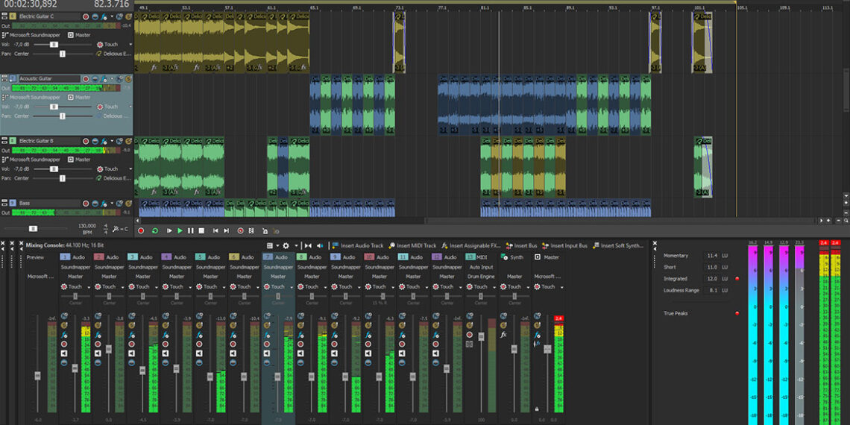The width and height of the screenshot is (850, 425).
Task: Click Insert Audio Track button
Action: [356, 245]
